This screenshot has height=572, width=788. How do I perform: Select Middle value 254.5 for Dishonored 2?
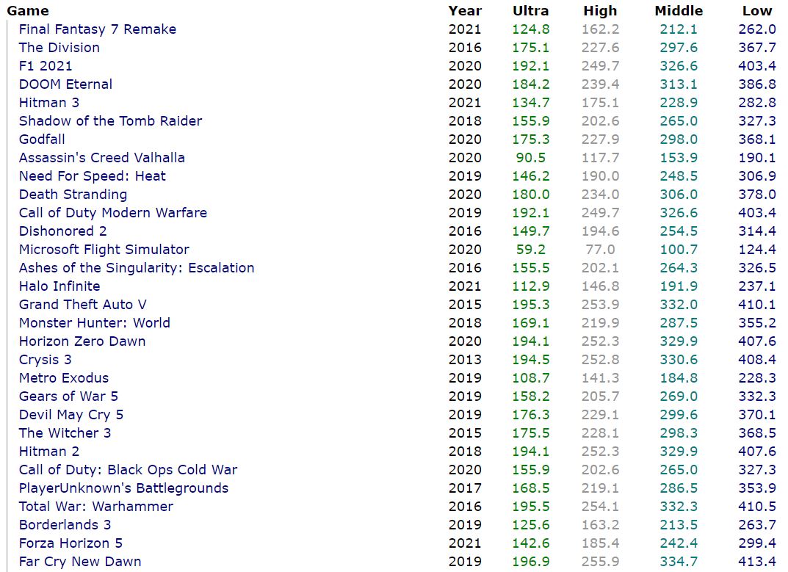679,231
